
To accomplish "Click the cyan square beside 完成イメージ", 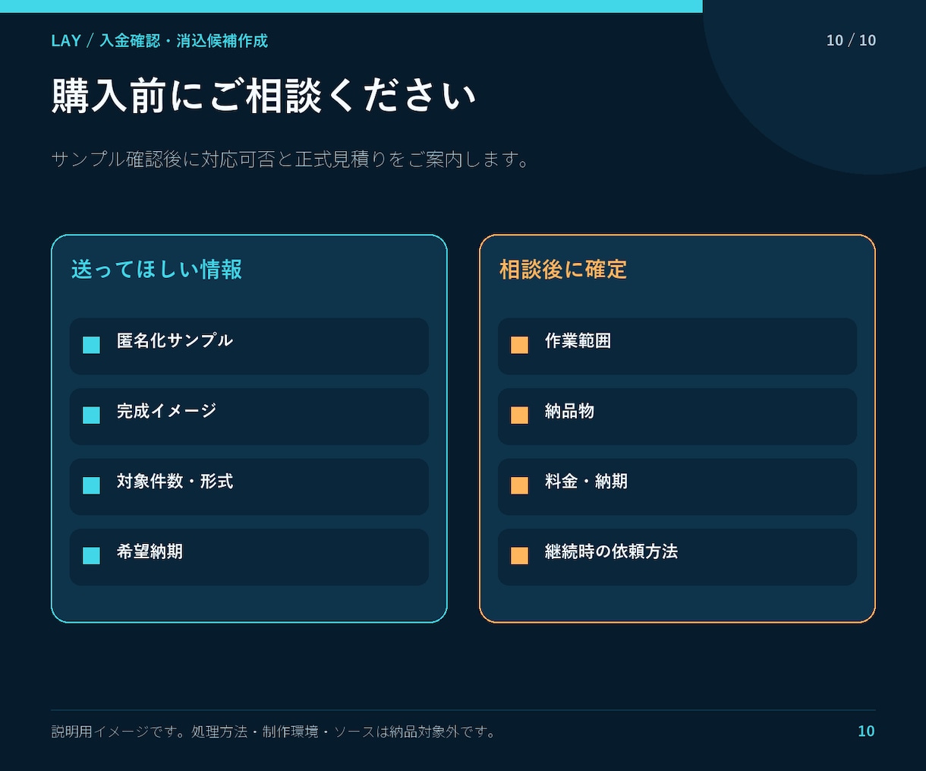I will pyautogui.click(x=91, y=415).
